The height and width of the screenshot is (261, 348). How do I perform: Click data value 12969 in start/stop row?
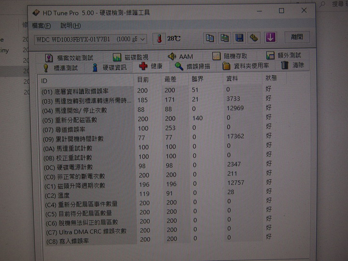(235, 108)
